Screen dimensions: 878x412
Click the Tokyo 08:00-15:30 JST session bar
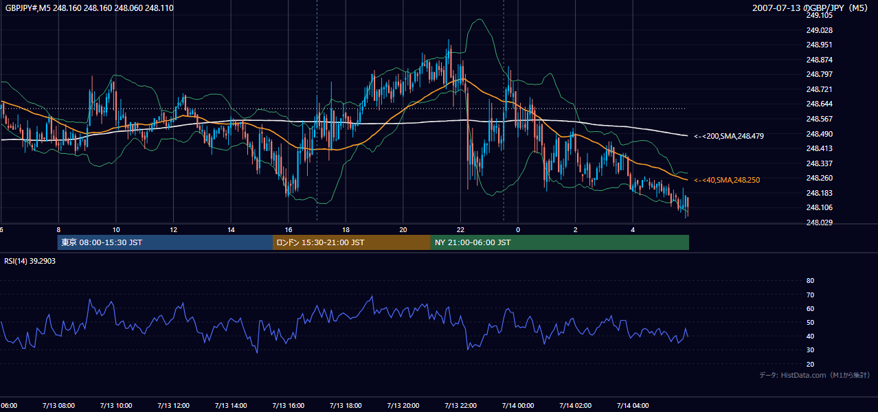point(165,242)
